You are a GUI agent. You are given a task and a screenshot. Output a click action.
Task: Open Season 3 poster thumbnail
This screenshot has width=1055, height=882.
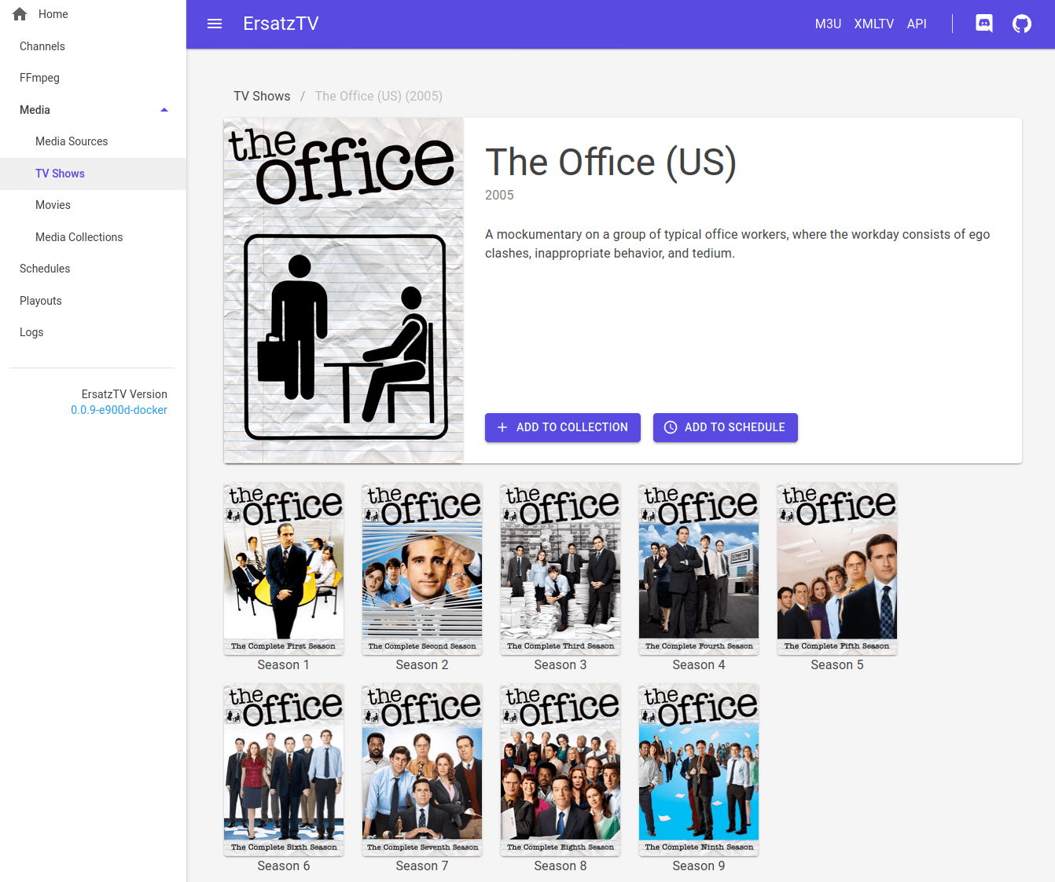(x=561, y=569)
